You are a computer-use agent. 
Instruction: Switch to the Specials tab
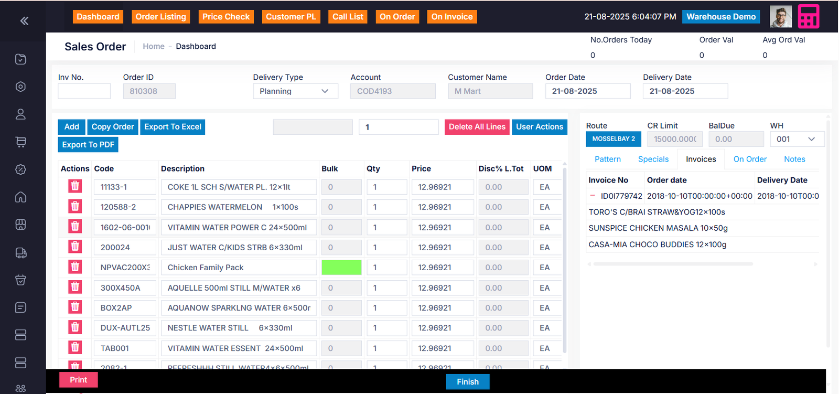(653, 159)
